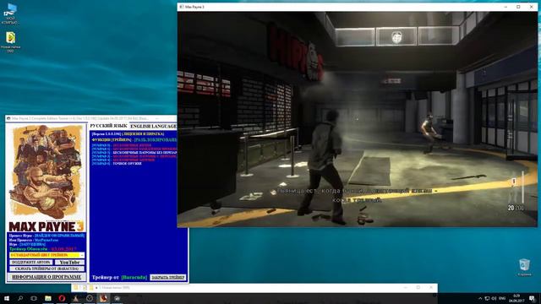Open the program information button
The width and height of the screenshot is (541, 304).
(x=46, y=277)
